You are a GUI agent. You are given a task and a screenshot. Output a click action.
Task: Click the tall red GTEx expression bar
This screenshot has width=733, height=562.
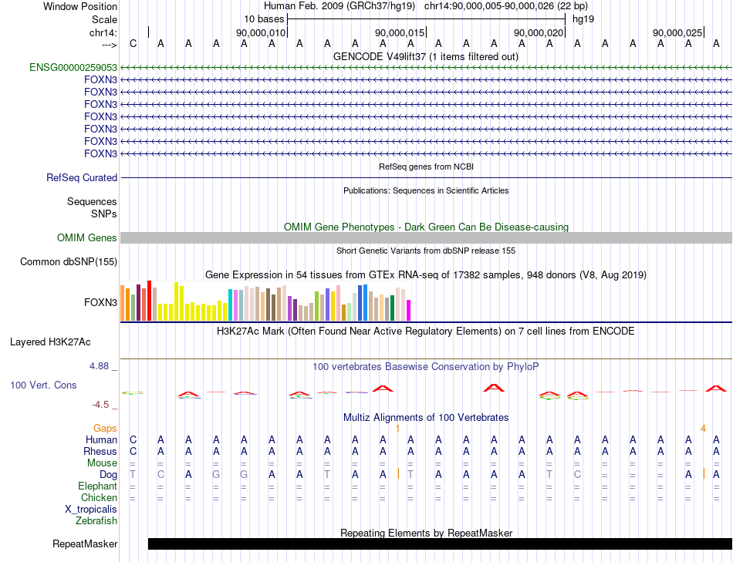[x=149, y=301]
